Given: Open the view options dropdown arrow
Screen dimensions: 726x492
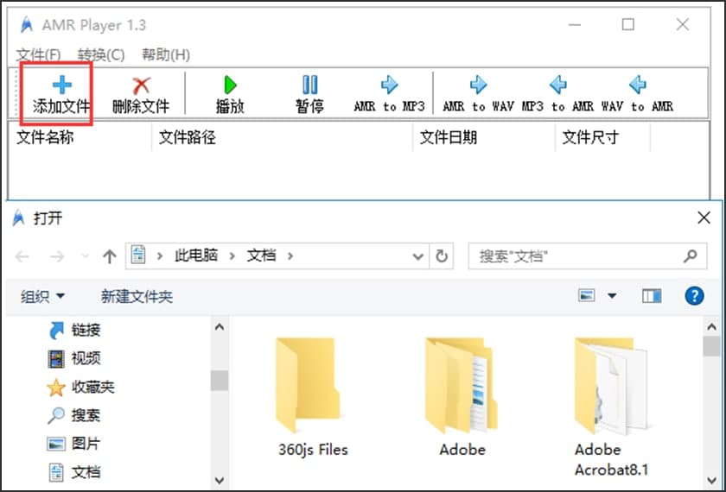Looking at the screenshot, I should 612,295.
